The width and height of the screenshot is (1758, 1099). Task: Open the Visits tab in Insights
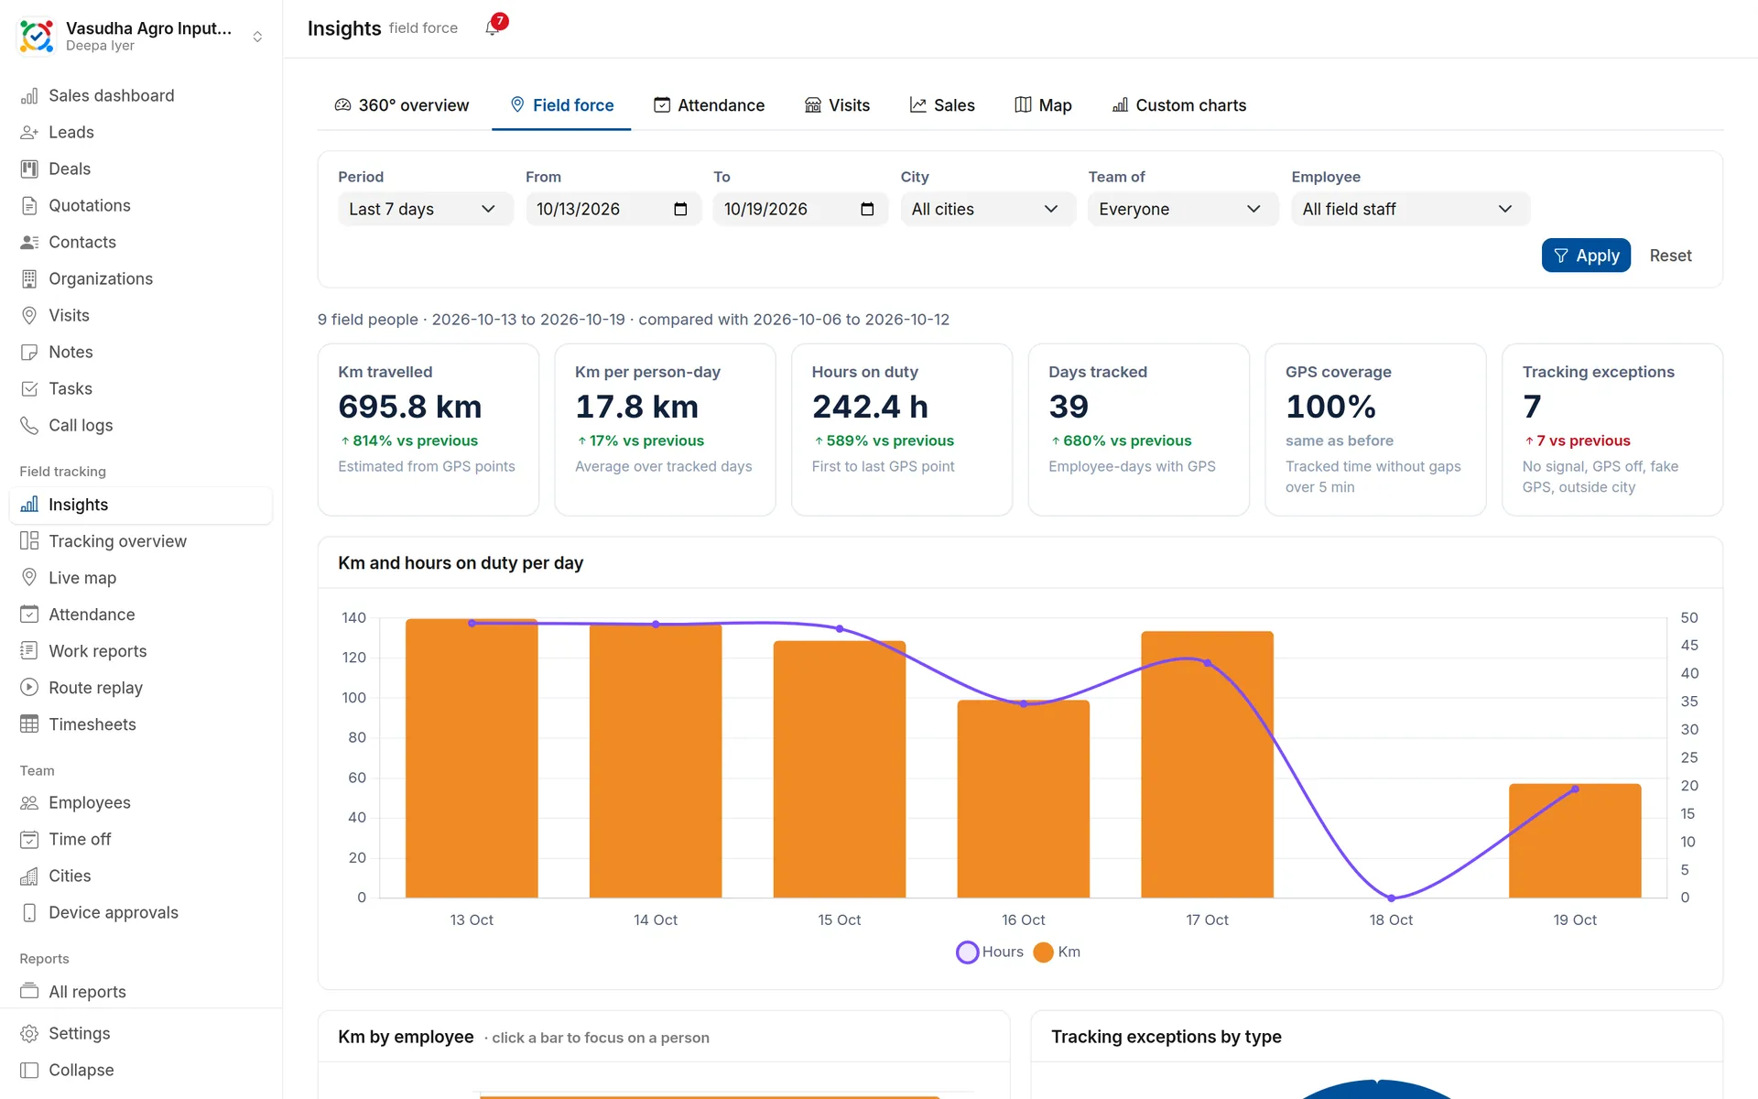point(838,105)
